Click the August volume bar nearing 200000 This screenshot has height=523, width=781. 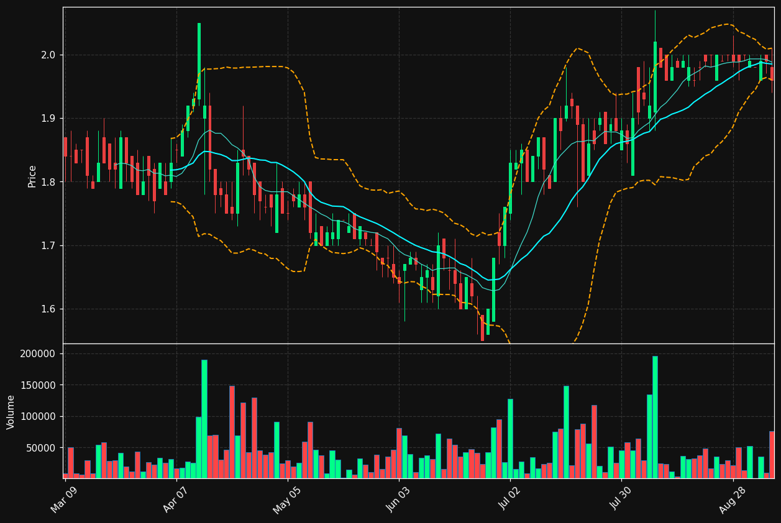[x=655, y=417]
